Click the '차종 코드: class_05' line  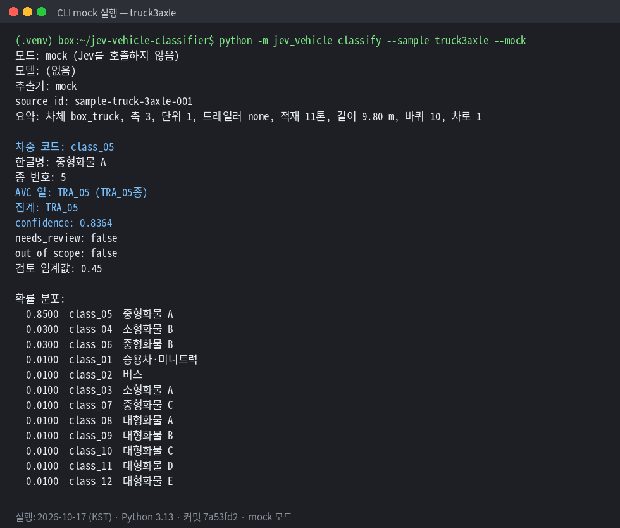65,147
